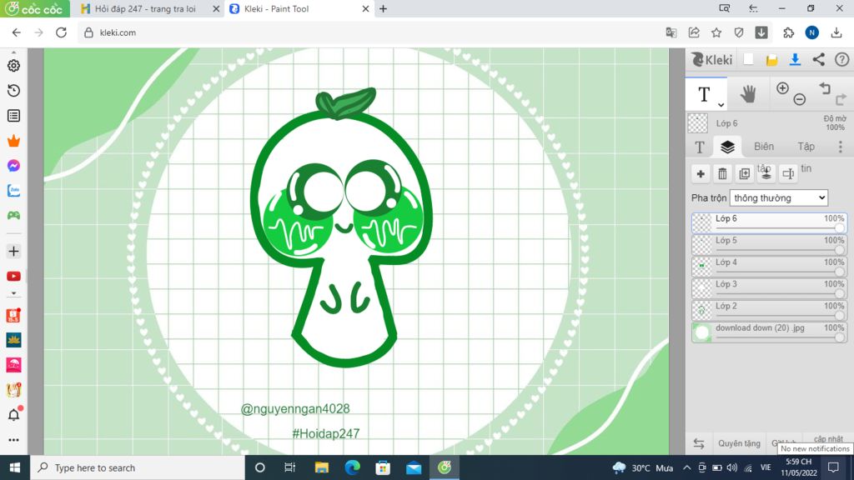854x480 pixels.
Task: Adjust download down (20) .jpg opacity slider
Action: pyautogui.click(x=780, y=337)
